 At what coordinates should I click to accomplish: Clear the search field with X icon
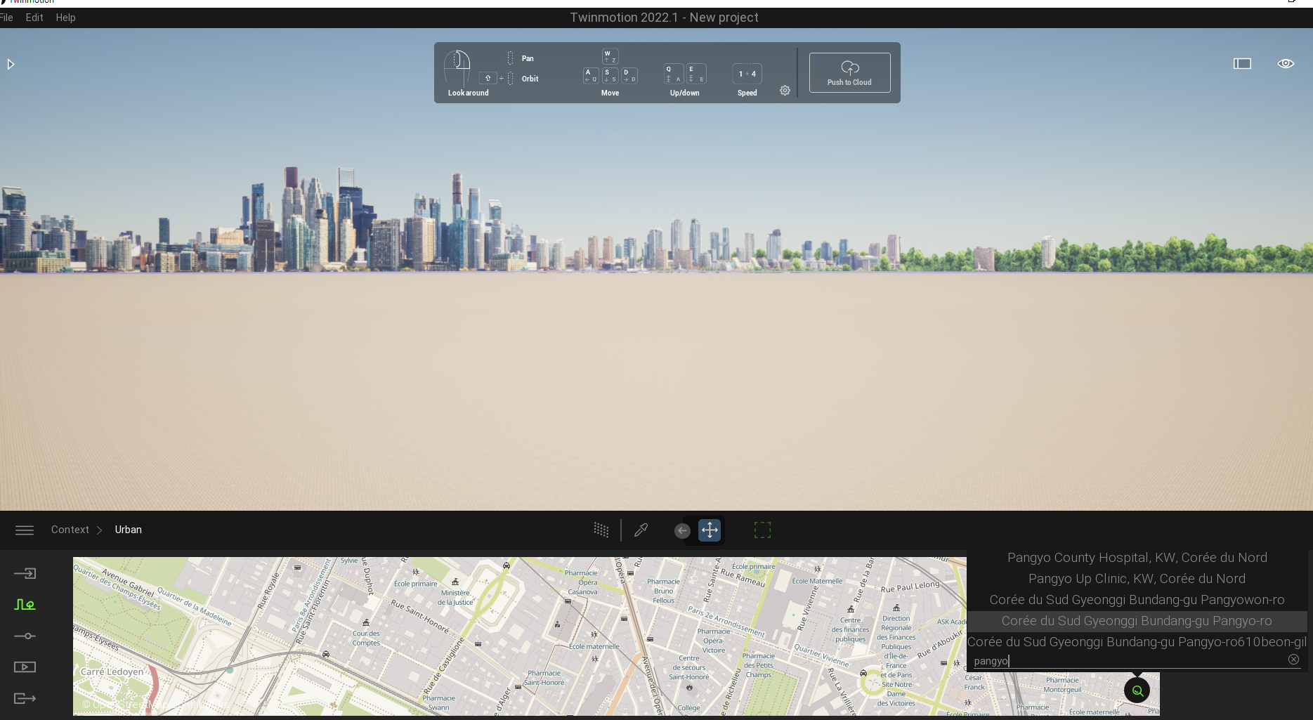(1293, 659)
